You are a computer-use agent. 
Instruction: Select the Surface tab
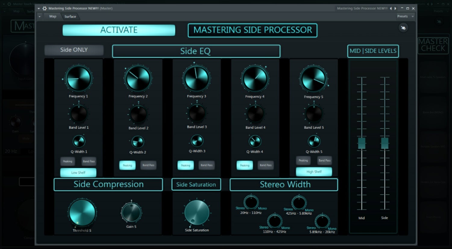point(70,16)
